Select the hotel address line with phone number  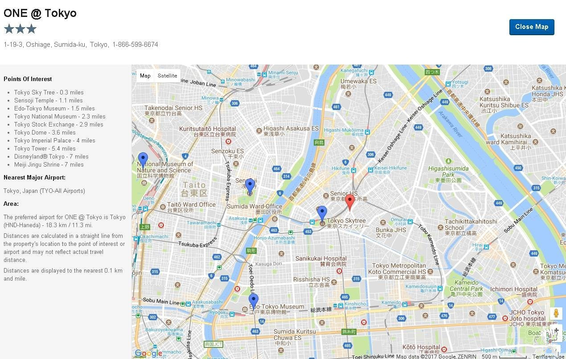(81, 45)
